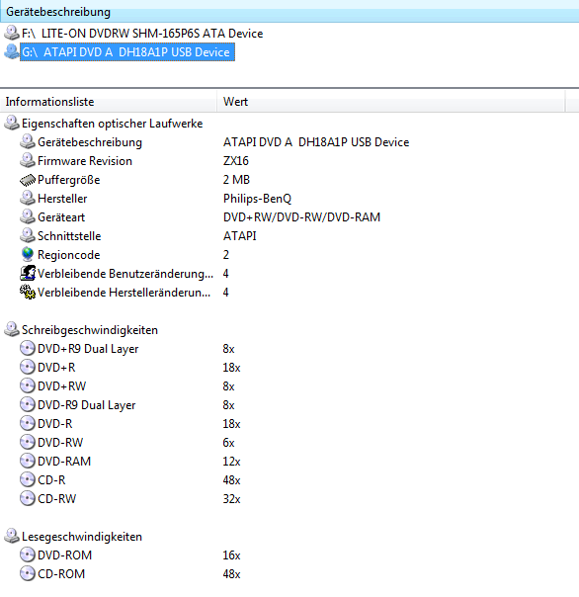The image size is (579, 597).
Task: Click the Geräteart value DVD+RW/DVD-RW/DVD-RAM
Action: tap(301, 217)
